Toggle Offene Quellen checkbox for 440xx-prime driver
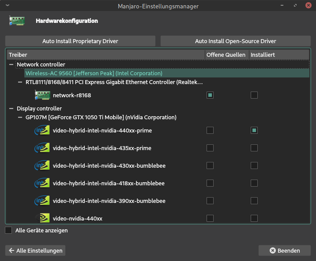 [x=210, y=130]
